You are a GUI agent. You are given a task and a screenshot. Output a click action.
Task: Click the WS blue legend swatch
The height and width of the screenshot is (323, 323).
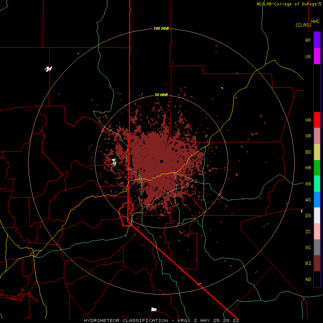tap(317, 200)
